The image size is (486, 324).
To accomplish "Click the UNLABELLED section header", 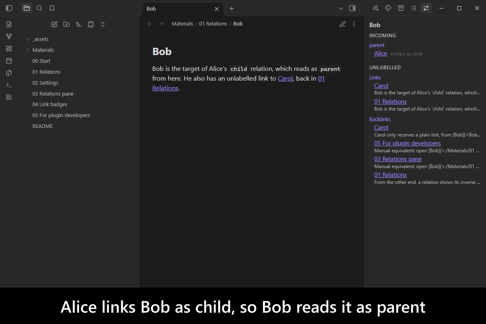I will [x=385, y=68].
